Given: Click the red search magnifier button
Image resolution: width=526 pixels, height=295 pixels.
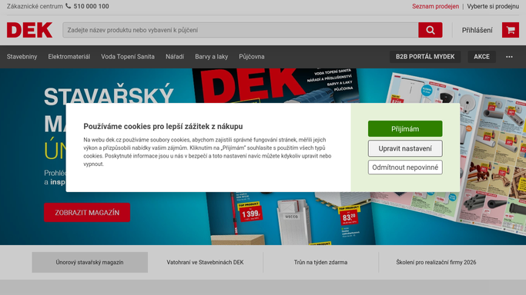Looking at the screenshot, I should pos(430,30).
